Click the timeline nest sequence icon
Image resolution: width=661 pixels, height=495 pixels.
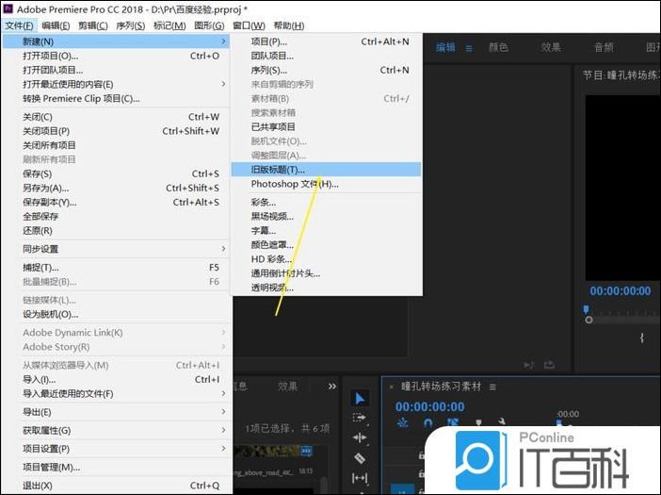click(404, 423)
